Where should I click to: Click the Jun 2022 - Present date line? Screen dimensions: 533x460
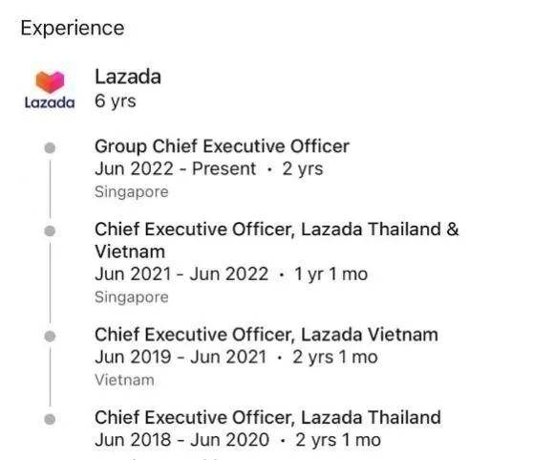click(209, 168)
